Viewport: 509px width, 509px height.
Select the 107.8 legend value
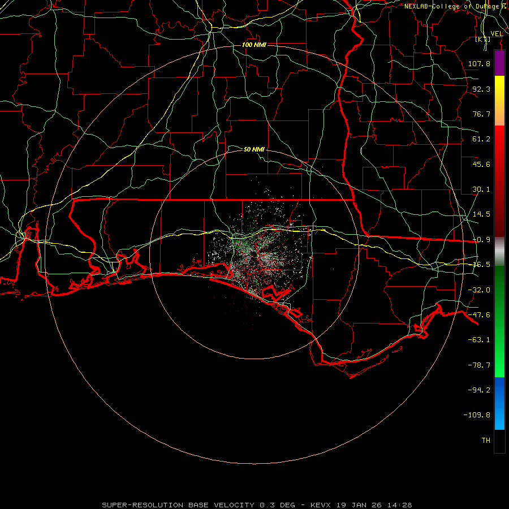479,63
